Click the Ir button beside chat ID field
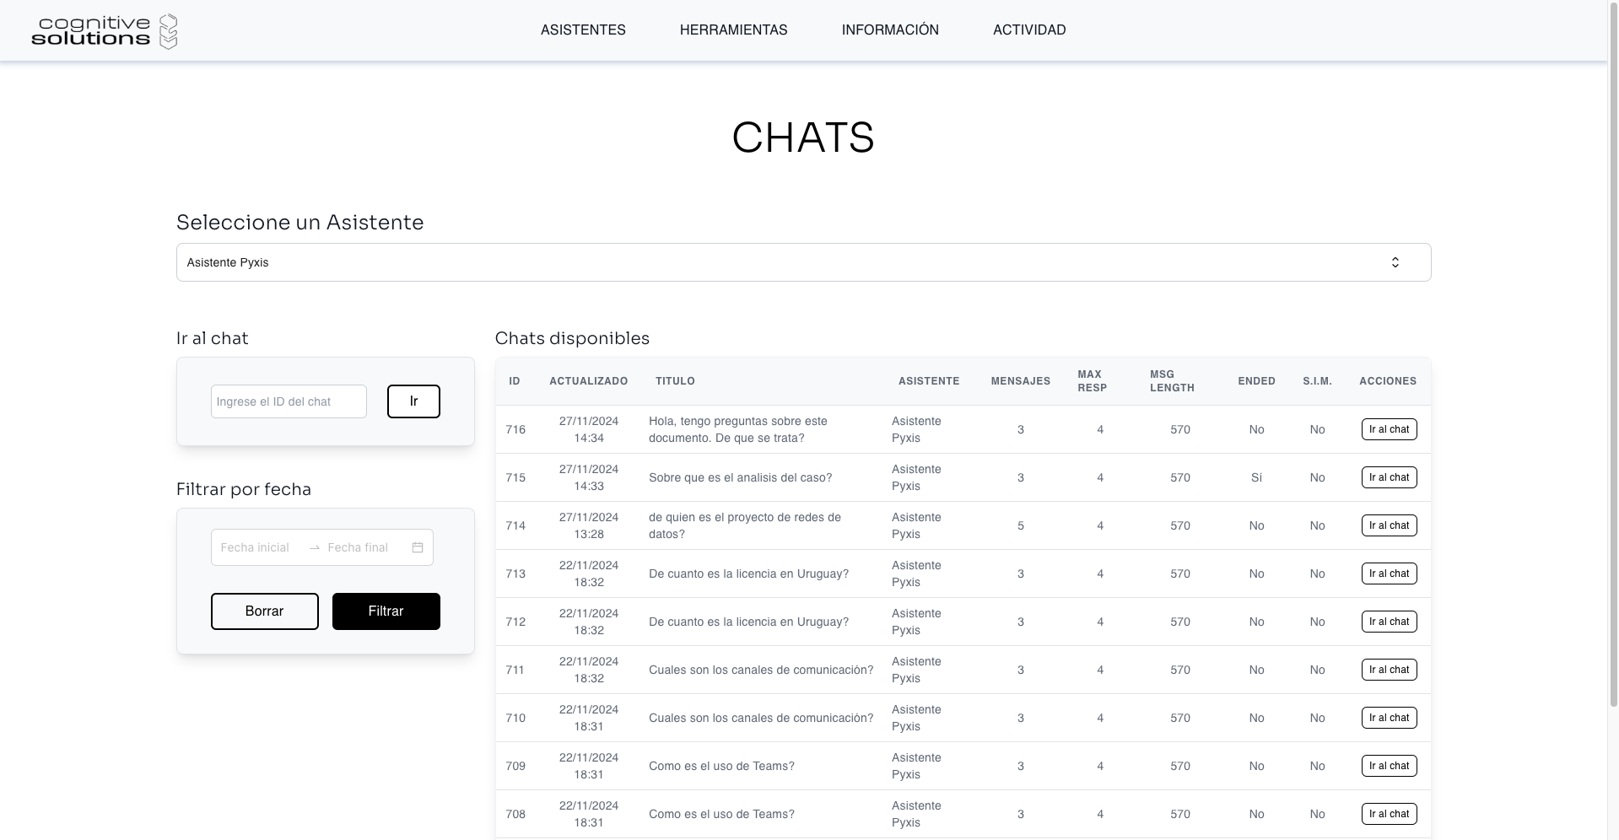The width and height of the screenshot is (1619, 840). pyautogui.click(x=413, y=401)
